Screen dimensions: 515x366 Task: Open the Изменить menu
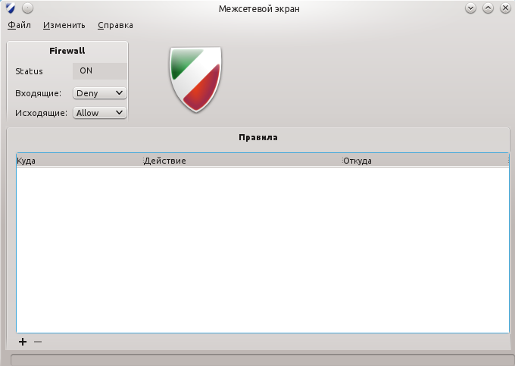tap(64, 25)
